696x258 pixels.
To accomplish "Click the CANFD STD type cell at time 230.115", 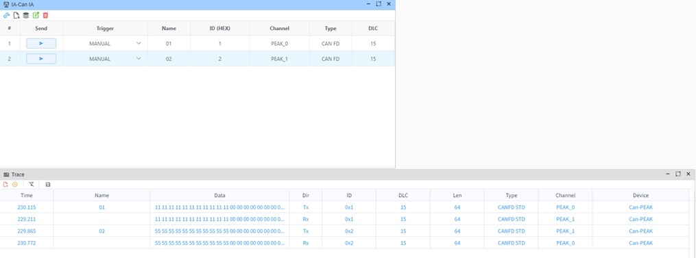I will pyautogui.click(x=512, y=207).
